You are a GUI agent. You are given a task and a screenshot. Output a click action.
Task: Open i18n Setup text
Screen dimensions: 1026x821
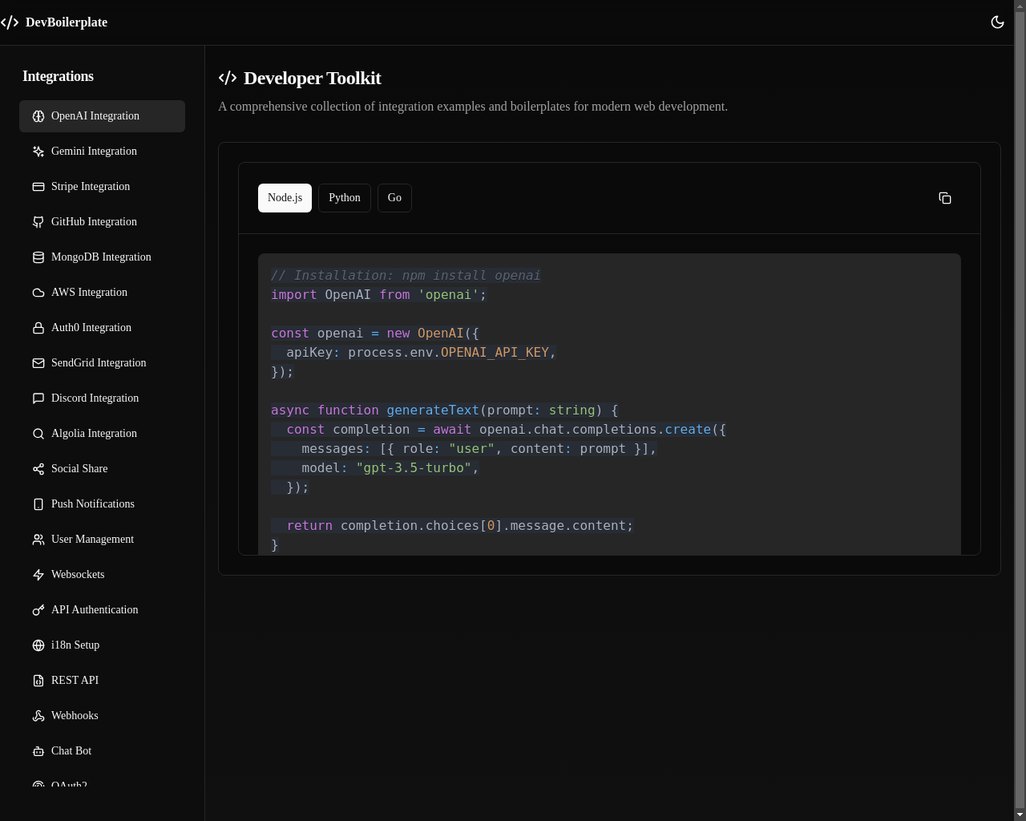pyautogui.click(x=75, y=645)
